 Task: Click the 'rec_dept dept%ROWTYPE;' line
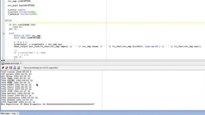click(x=21, y=6)
